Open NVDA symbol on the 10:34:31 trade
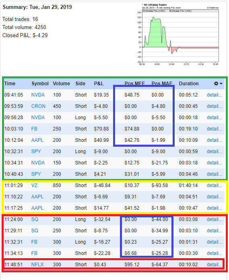Screen dimensions: 229x280 point(38,163)
